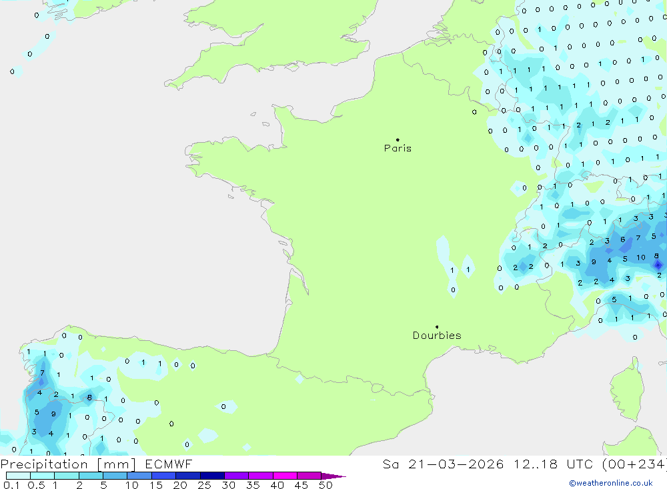Screen dimensions: 667x489
Task: Choose the 20–25 mm dark blue swatch
Action: pyautogui.click(x=188, y=476)
